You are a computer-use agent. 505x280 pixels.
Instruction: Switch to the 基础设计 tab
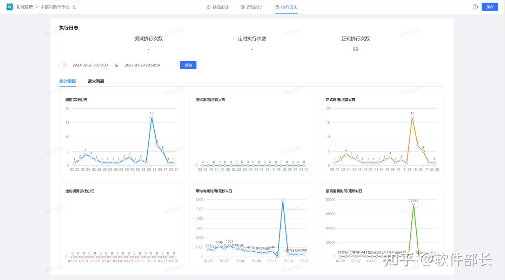[x=217, y=7]
